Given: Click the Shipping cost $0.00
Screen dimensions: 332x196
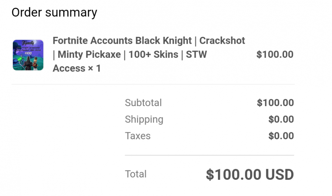Looking at the screenshot, I should pyautogui.click(x=281, y=119).
